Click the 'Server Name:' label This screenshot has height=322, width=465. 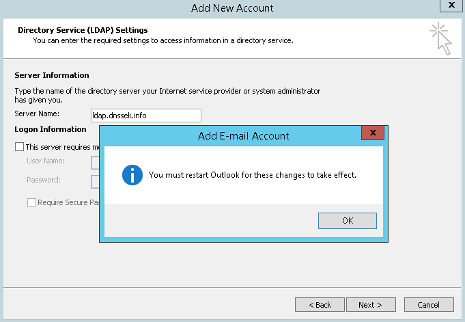pos(37,113)
